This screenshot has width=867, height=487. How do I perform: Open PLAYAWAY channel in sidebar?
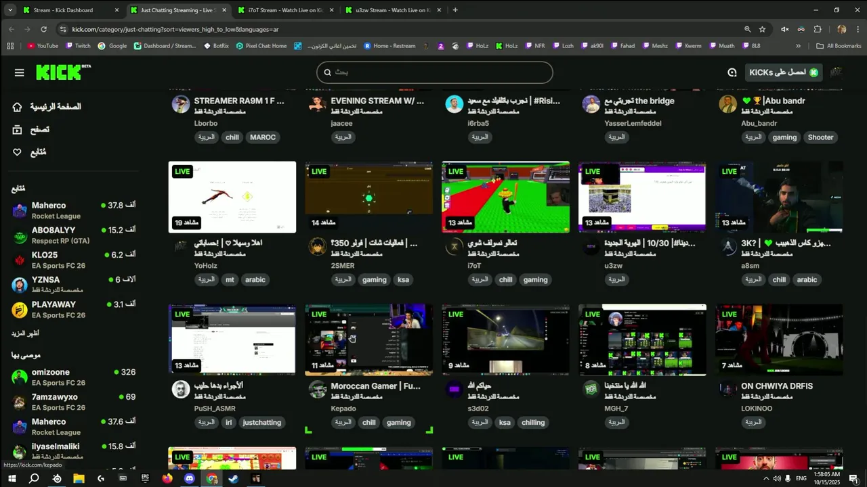click(73, 310)
